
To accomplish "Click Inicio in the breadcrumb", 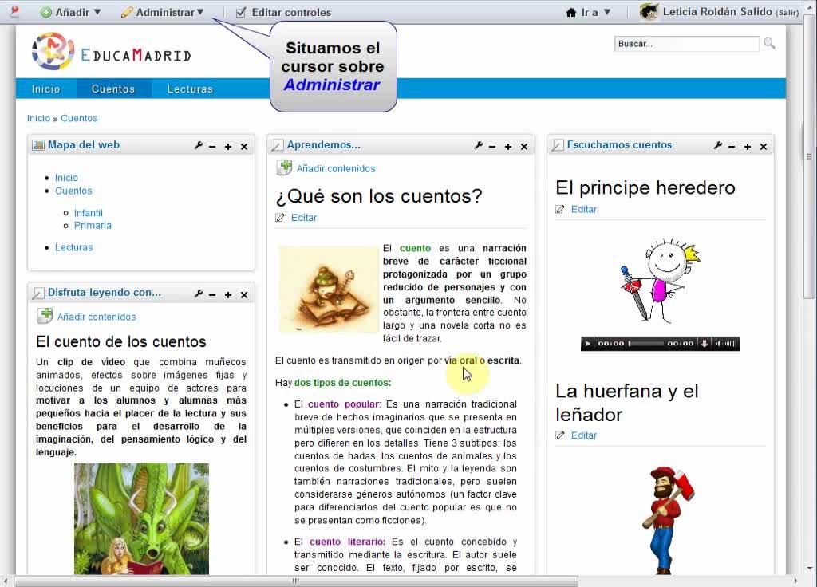I will click(38, 118).
